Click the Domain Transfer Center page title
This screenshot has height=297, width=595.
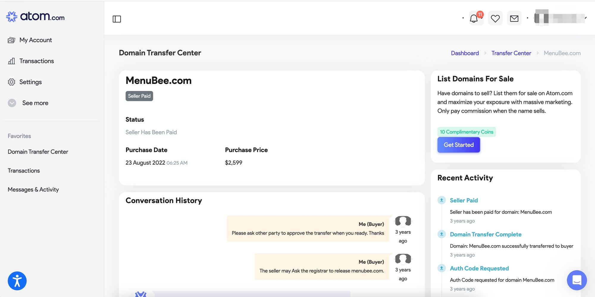[160, 53]
